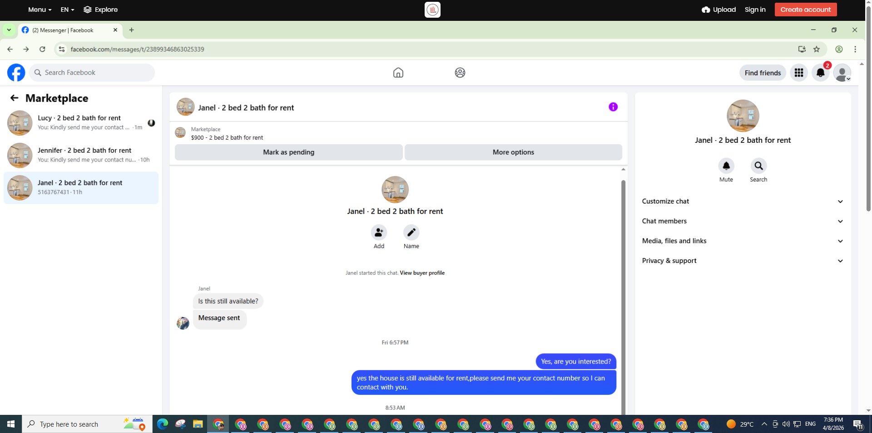This screenshot has width=872, height=433.
Task: Select the Messenger | Facebook browser tab
Action: pos(70,30)
